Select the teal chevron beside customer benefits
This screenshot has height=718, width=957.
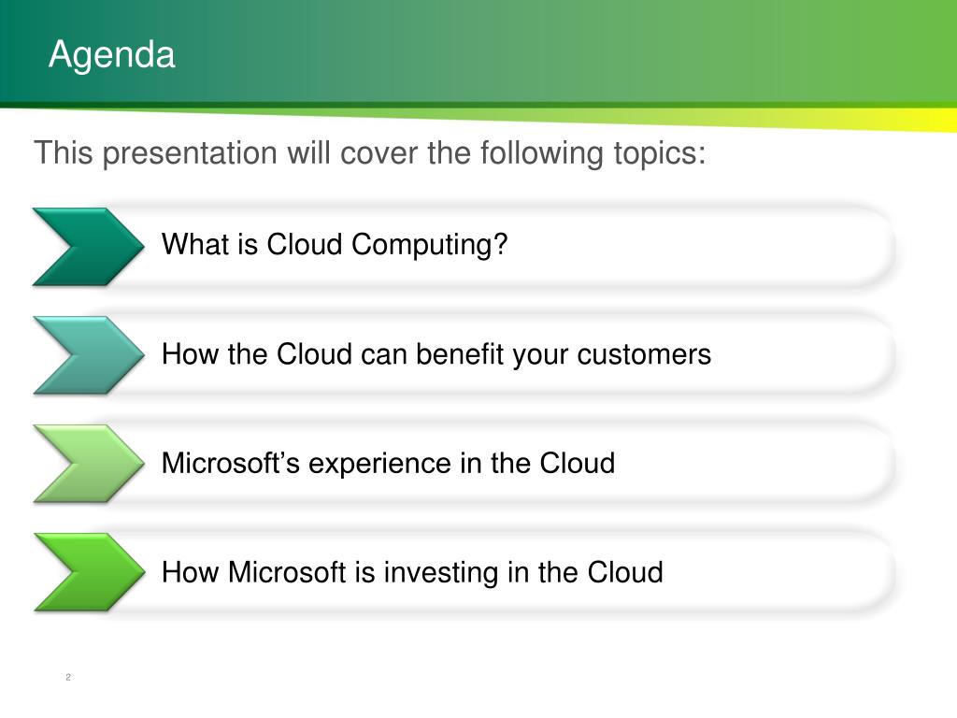coord(89,355)
